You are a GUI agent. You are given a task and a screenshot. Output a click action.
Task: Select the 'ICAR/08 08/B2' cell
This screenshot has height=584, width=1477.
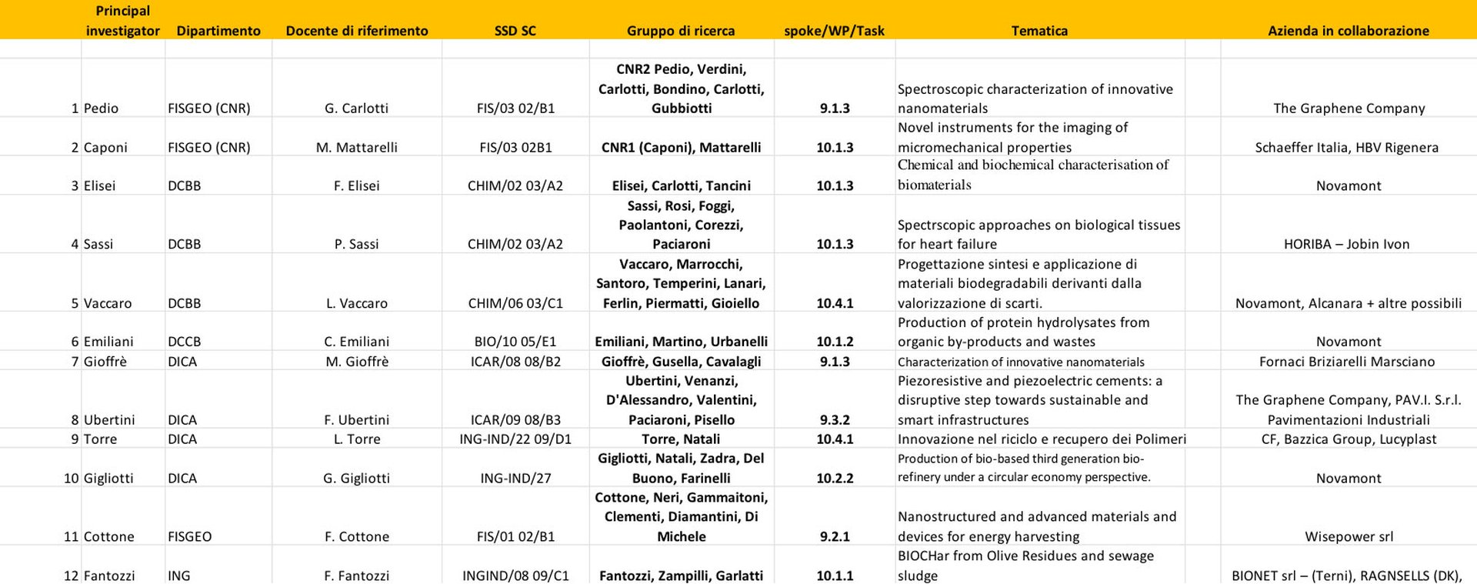515,362
